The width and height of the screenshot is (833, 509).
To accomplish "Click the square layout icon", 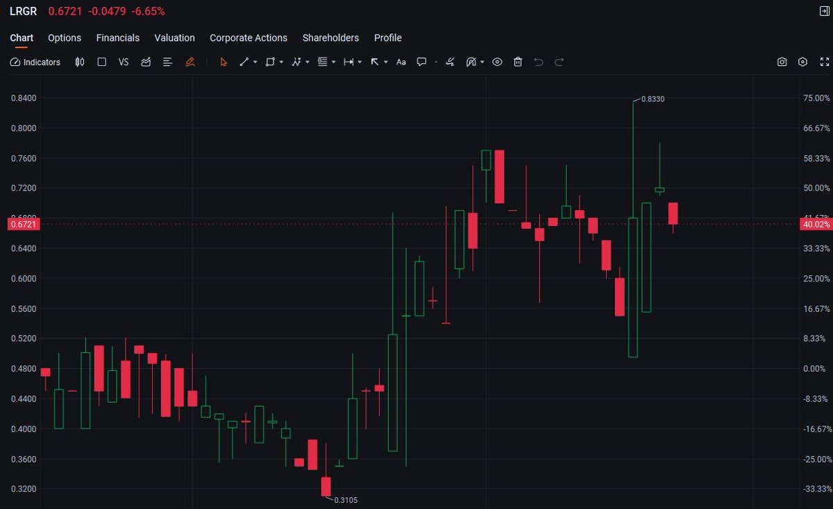I will click(x=102, y=62).
